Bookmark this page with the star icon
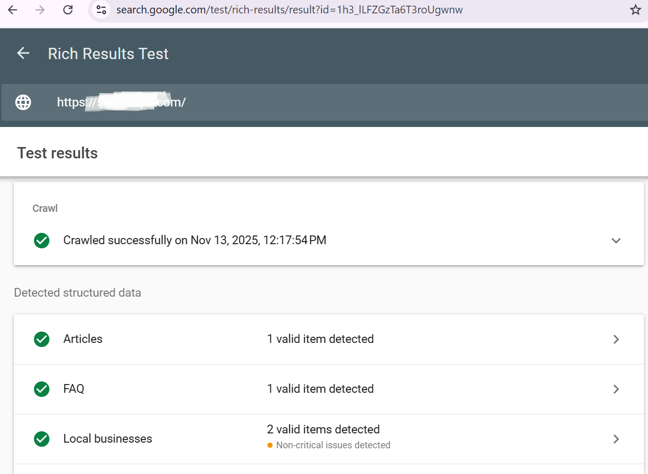Image resolution: width=648 pixels, height=474 pixels. (635, 10)
